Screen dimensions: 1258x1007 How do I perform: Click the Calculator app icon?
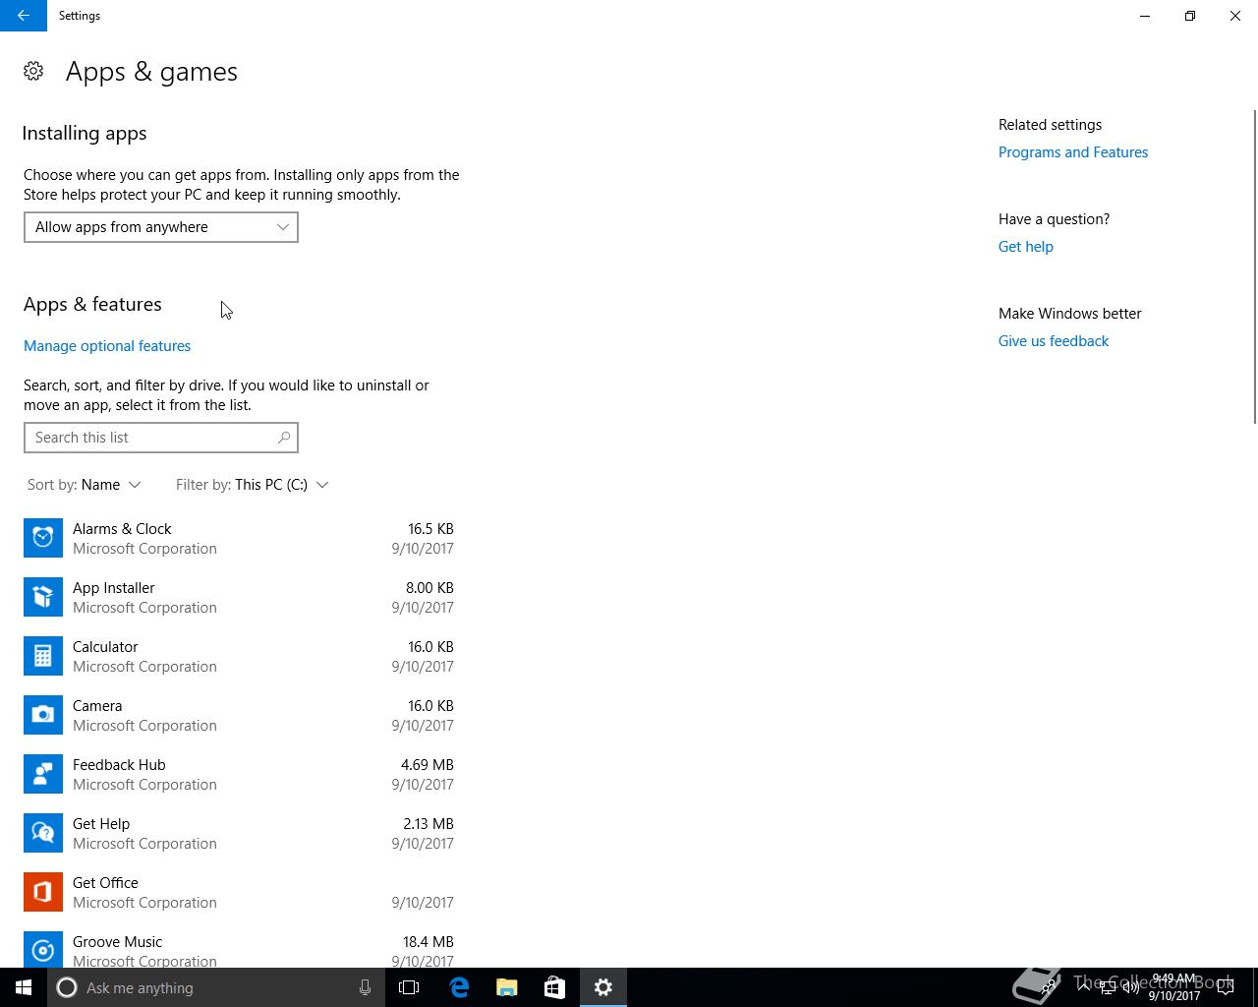[x=43, y=656]
